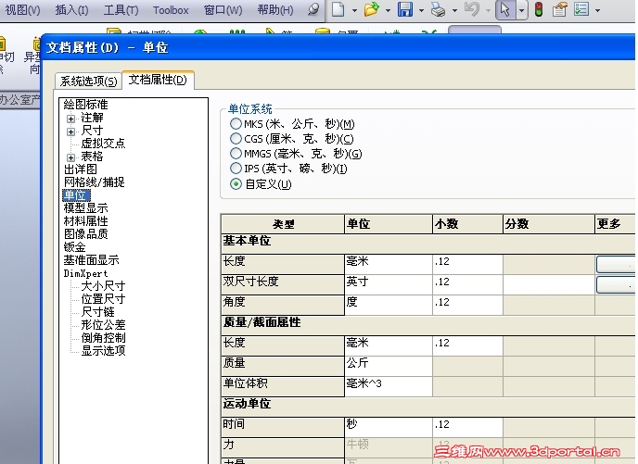Expand the 尺寸 tree node

(70, 132)
